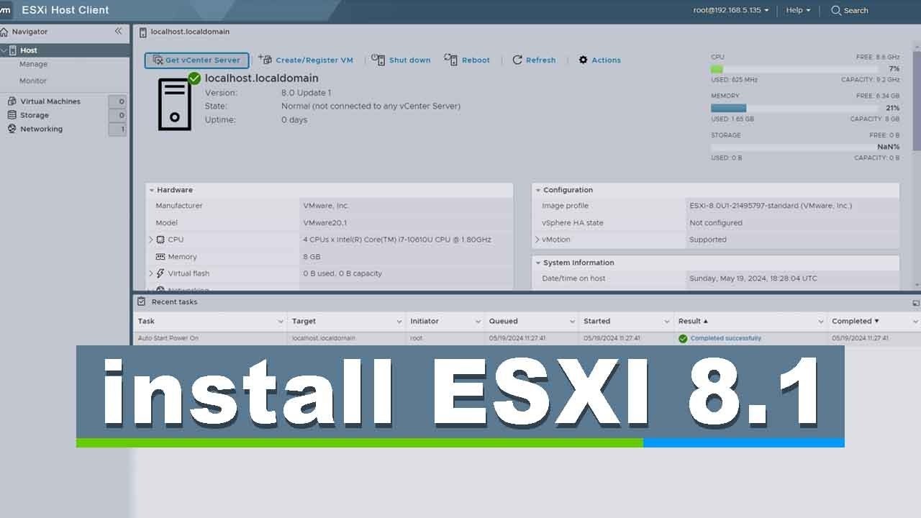Screen dimensions: 921x518
Task: Click the Completed successfully link
Action: pos(725,339)
